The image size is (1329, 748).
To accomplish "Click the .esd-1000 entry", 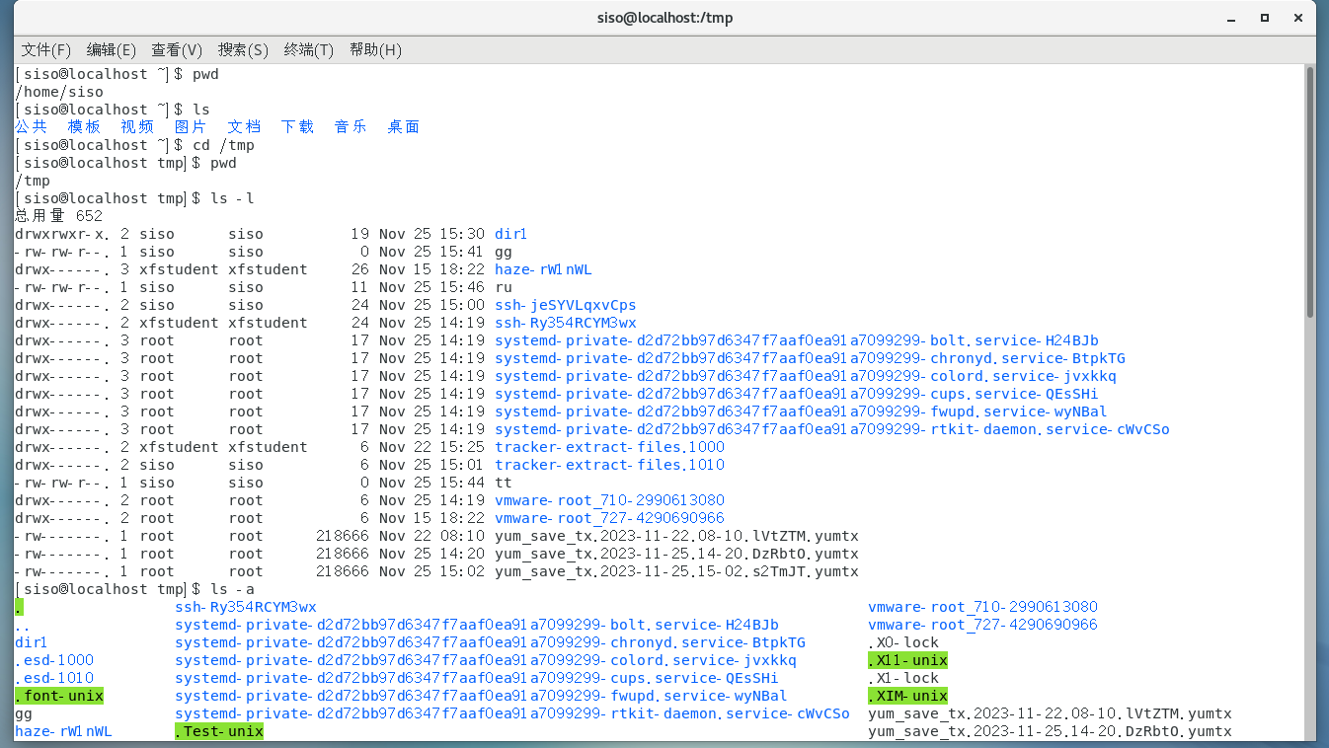I will coord(54,660).
